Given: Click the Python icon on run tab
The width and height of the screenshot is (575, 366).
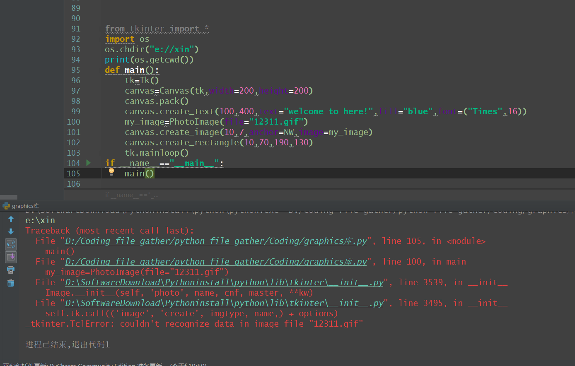Looking at the screenshot, I should click(x=6, y=206).
